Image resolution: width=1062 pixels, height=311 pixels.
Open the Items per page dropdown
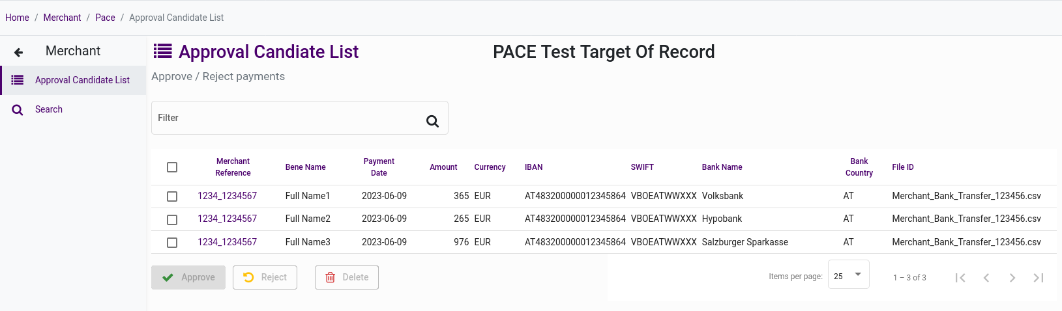tap(848, 275)
